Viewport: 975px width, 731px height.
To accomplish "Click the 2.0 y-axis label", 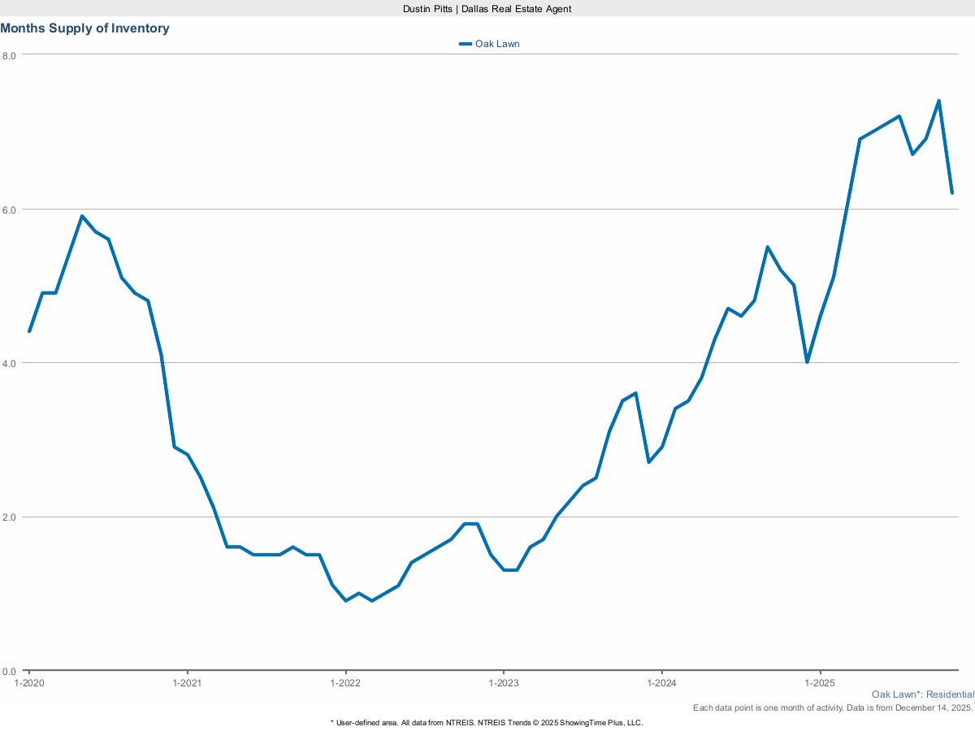I will [x=10, y=517].
